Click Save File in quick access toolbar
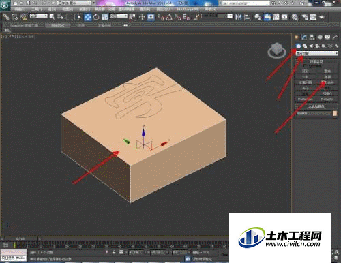The width and height of the screenshot is (341, 263). (x=28, y=3)
